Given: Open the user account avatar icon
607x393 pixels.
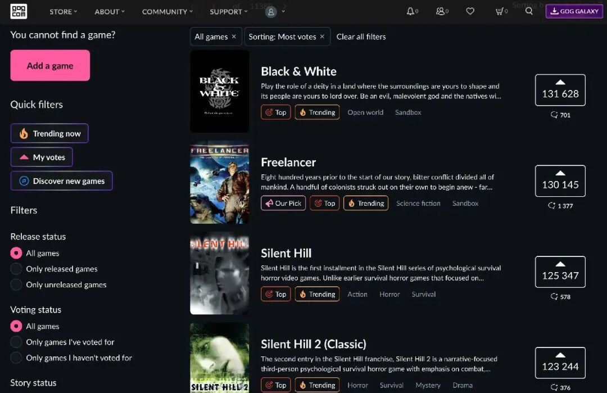Looking at the screenshot, I should coord(271,12).
